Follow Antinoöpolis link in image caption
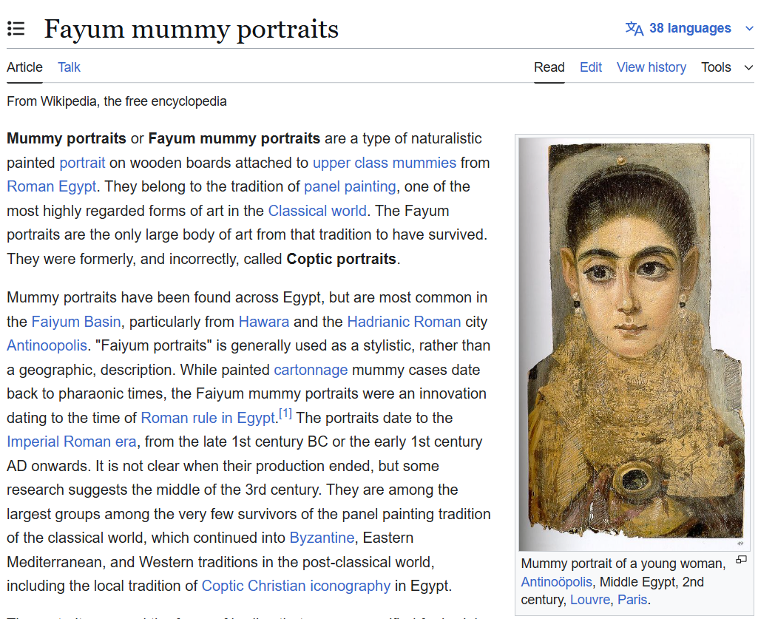Image resolution: width=758 pixels, height=619 pixels. tap(556, 582)
